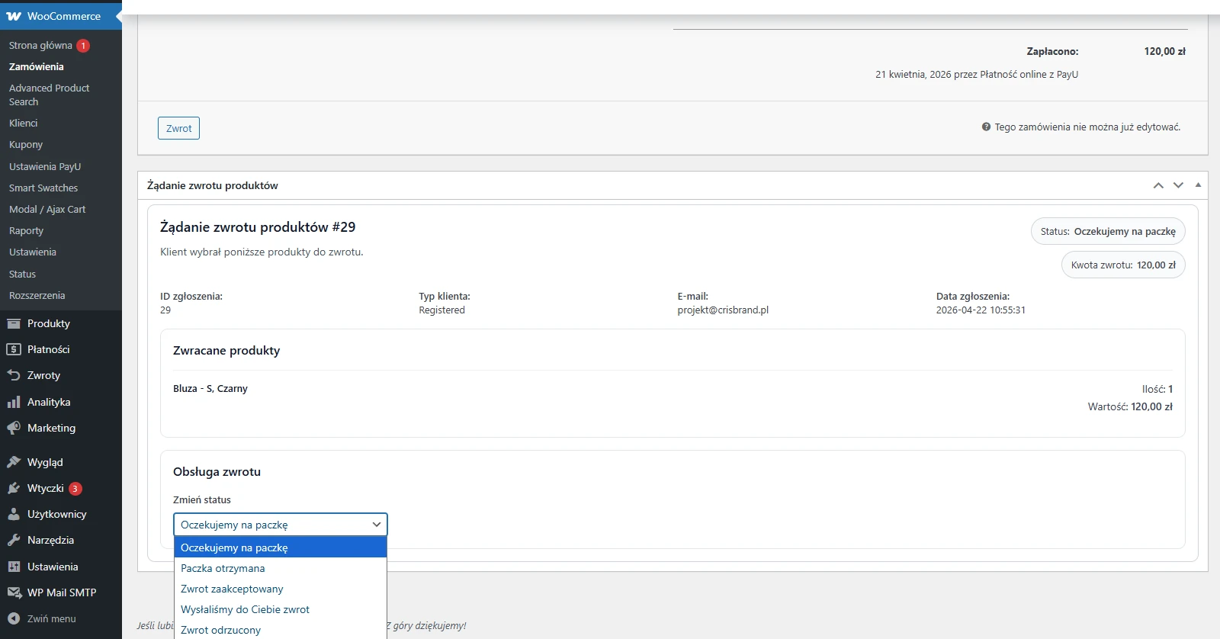Click the Zapłacono amount 120,00 zł
The width and height of the screenshot is (1220, 639).
coord(1164,51)
